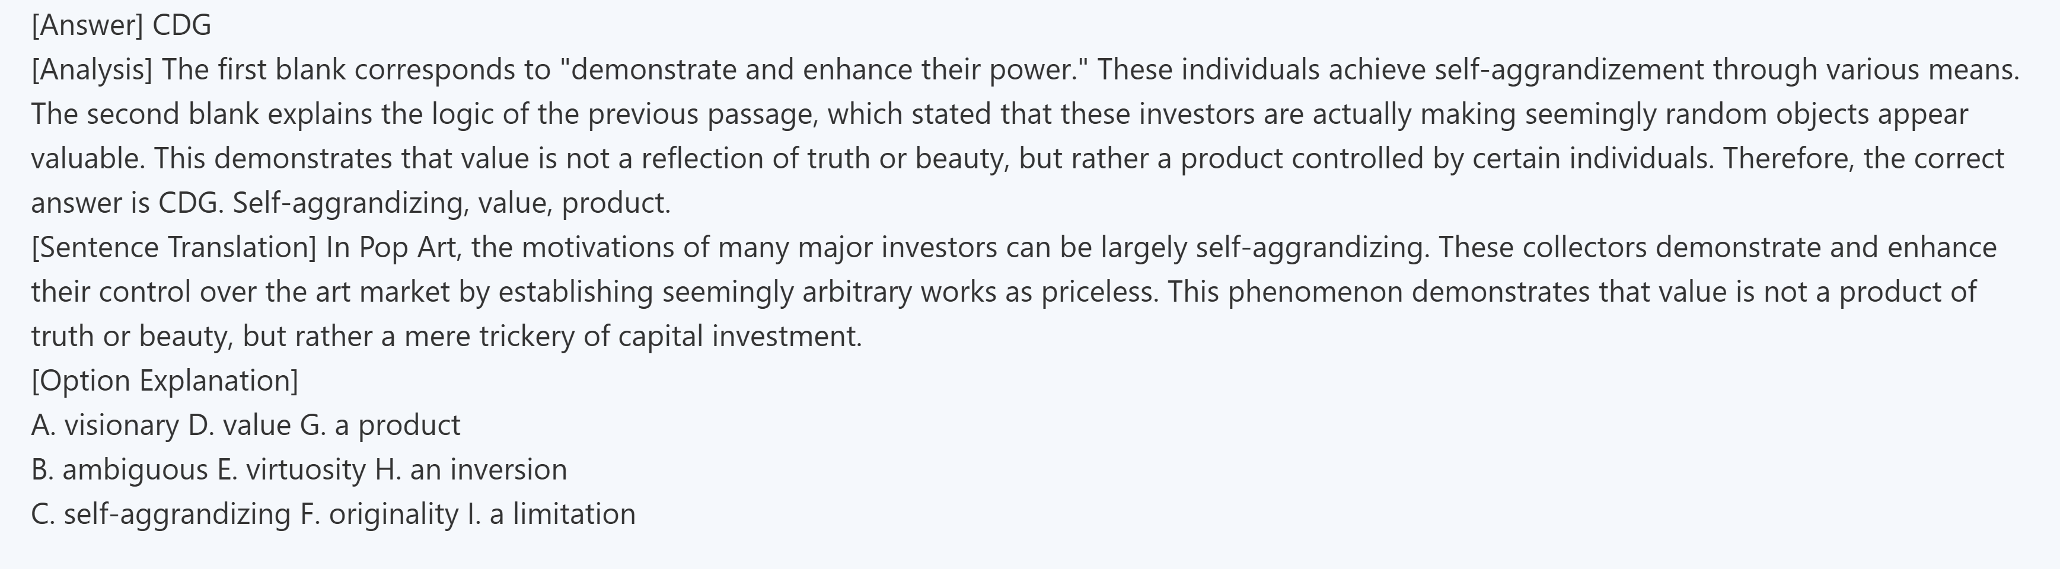The height and width of the screenshot is (569, 2060).
Task: Select option B. ambiguous
Action: tap(119, 470)
